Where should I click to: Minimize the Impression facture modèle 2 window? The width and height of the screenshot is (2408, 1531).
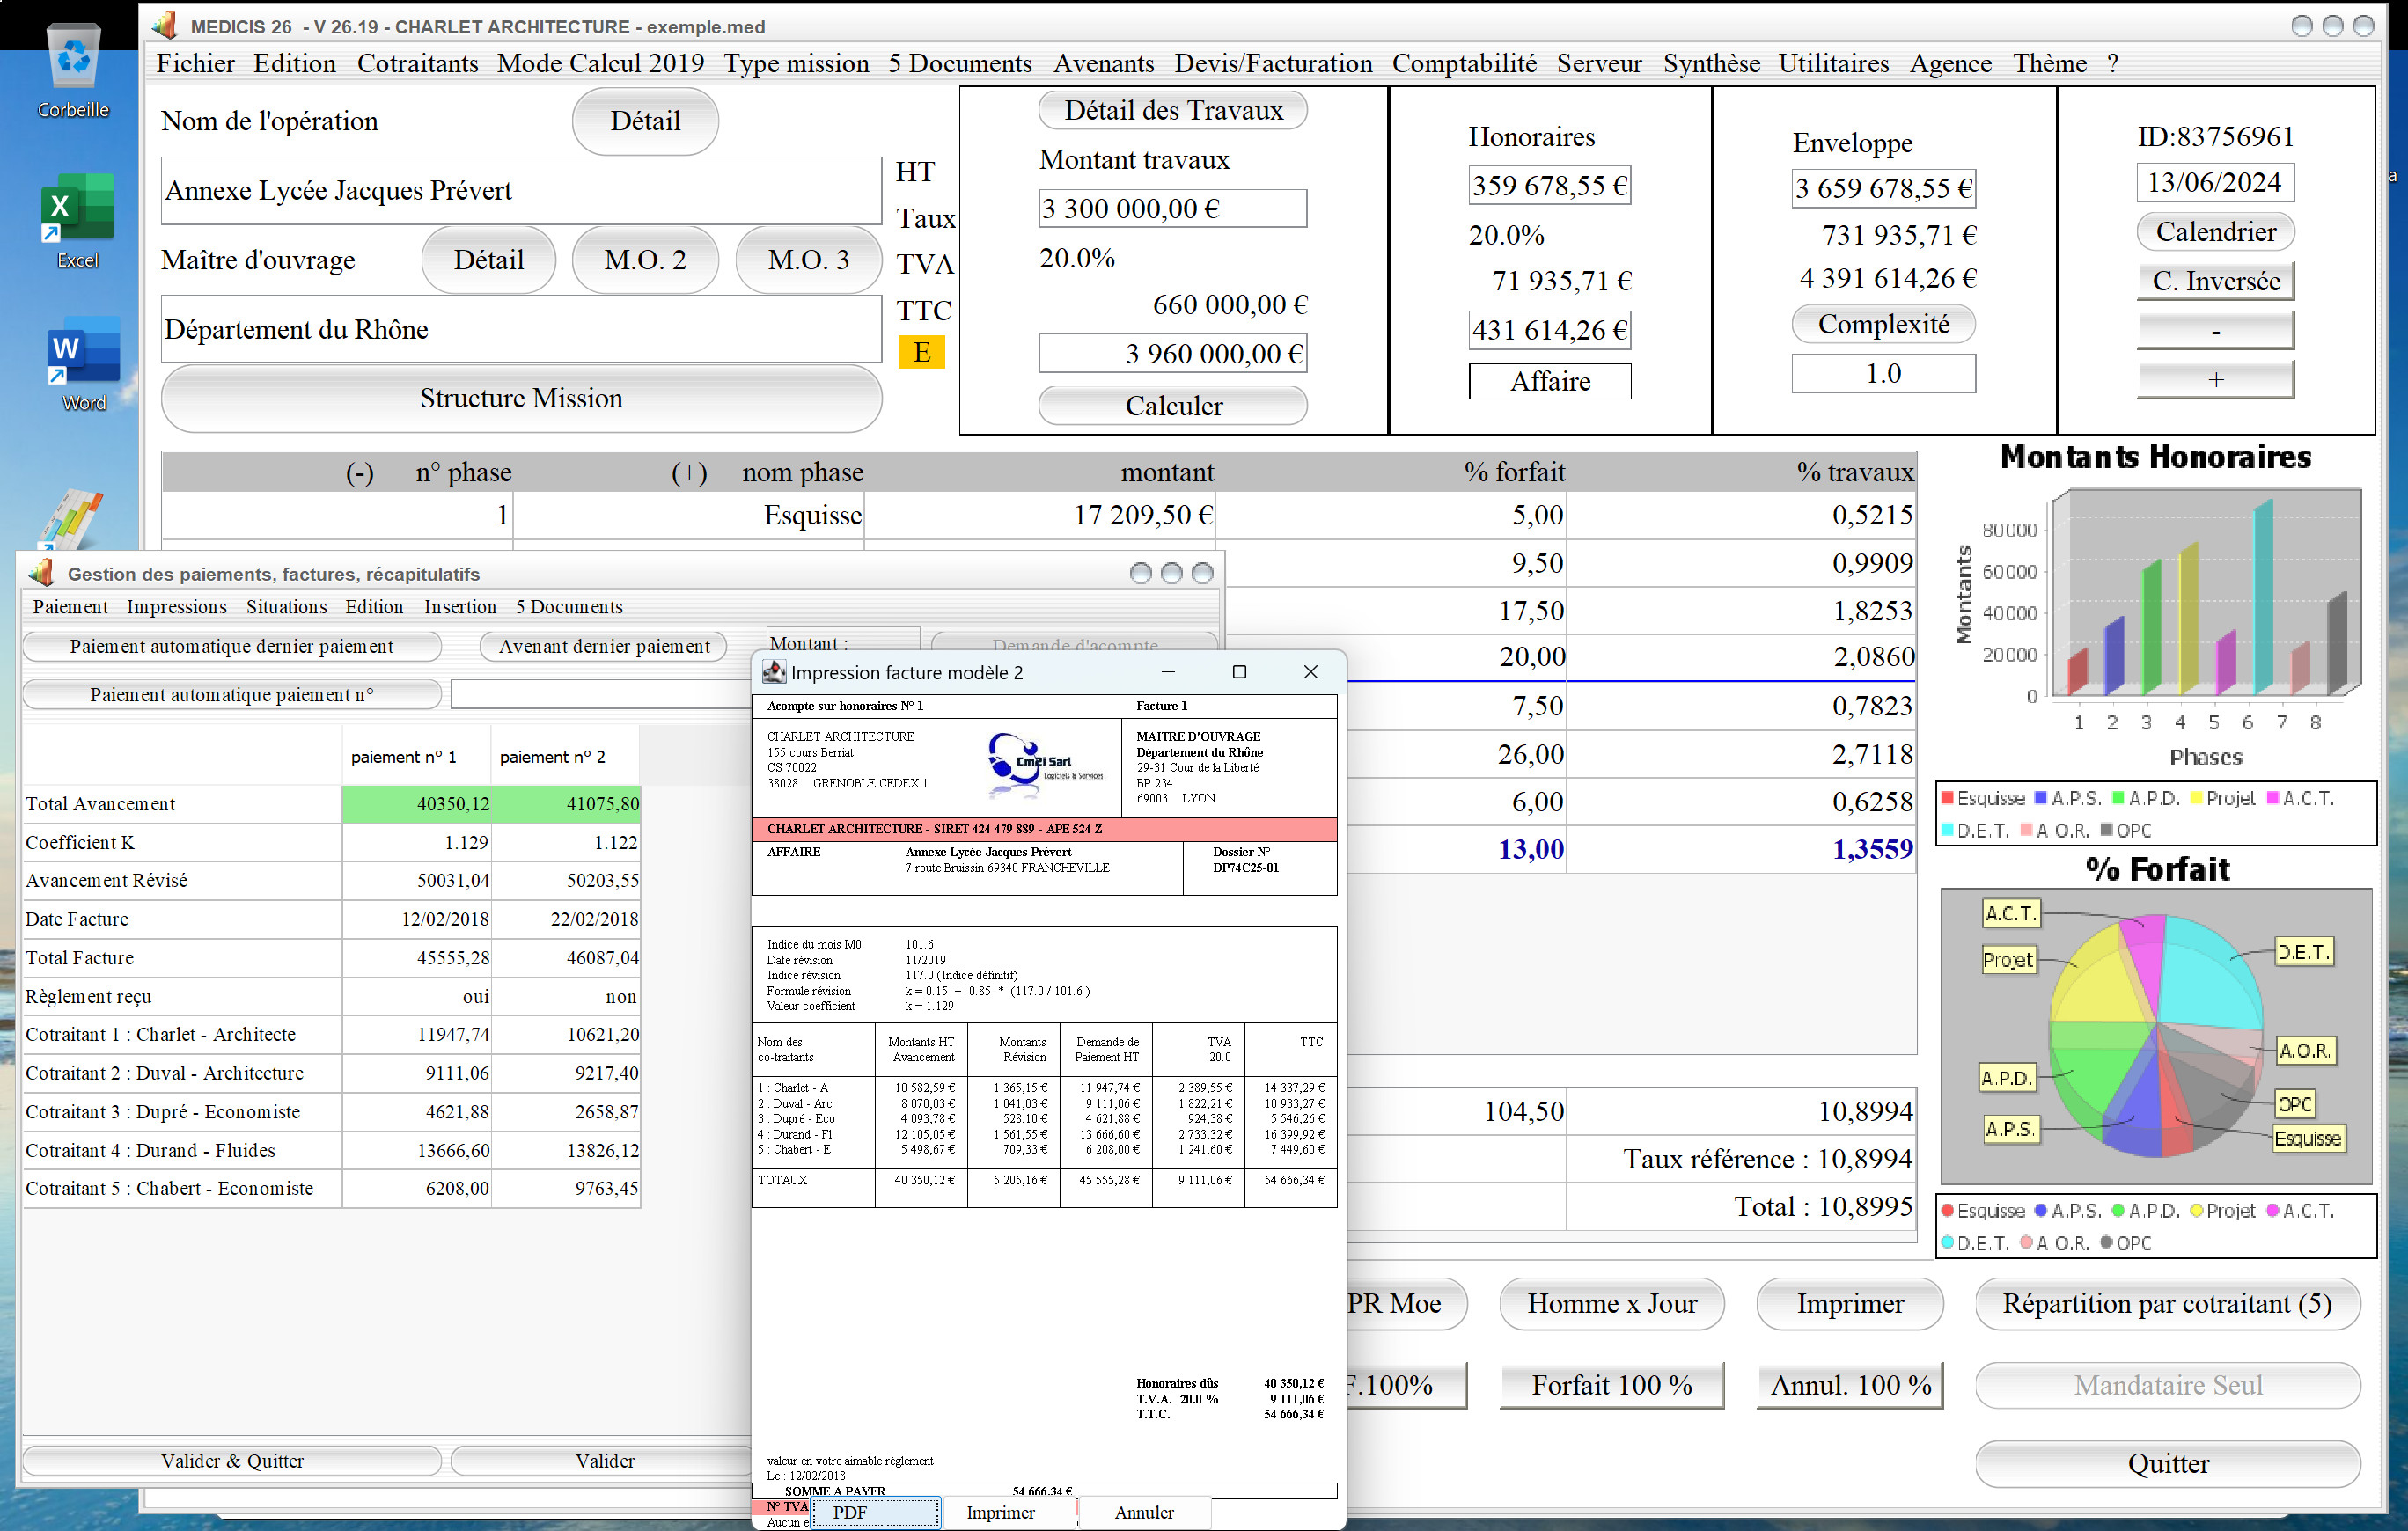pyautogui.click(x=1167, y=672)
